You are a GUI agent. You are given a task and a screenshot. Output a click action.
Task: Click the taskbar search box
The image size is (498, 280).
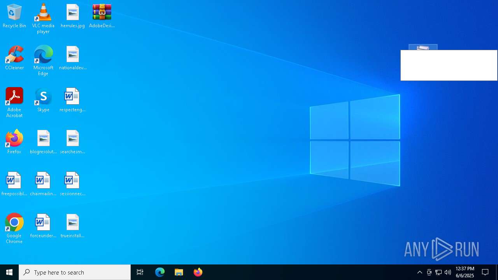tap(75, 272)
